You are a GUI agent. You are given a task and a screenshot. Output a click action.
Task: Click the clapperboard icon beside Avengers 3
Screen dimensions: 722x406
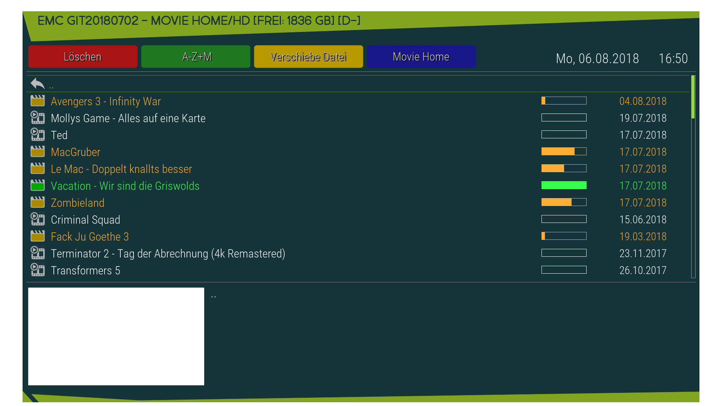[x=38, y=101]
